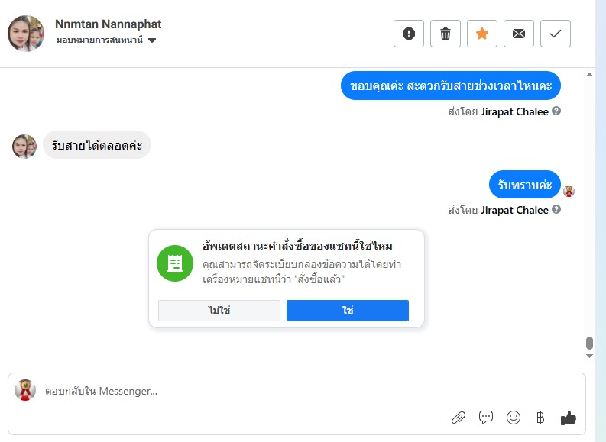Delete conversation using the trash icon

tap(446, 34)
